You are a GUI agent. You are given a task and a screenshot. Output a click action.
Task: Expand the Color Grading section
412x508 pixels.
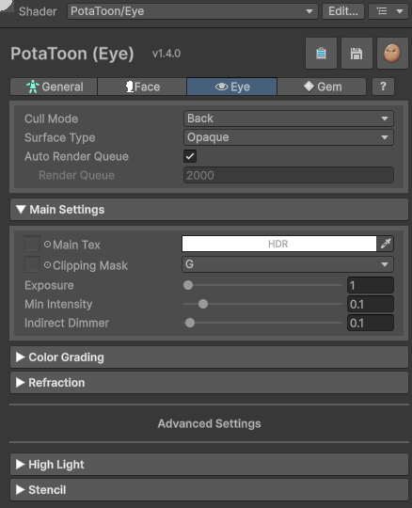209,357
